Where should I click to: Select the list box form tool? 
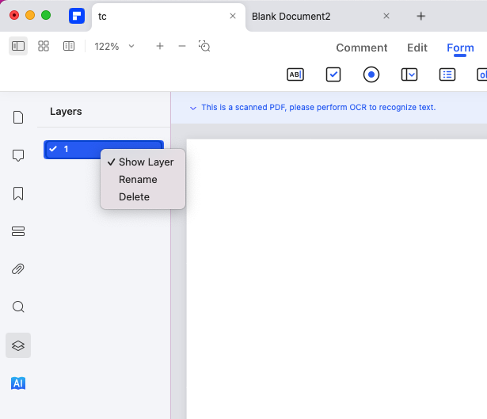447,74
